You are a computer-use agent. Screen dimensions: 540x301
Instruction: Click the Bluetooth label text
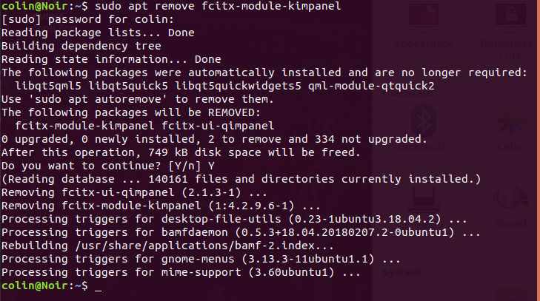pos(424,147)
